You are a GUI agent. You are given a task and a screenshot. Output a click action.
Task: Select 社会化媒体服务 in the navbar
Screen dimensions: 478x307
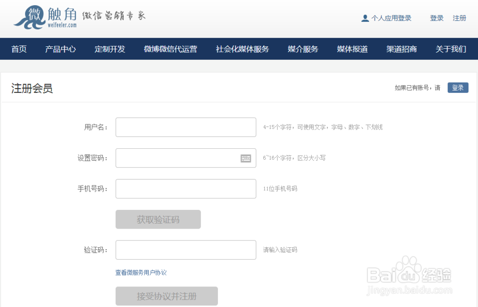[242, 49]
